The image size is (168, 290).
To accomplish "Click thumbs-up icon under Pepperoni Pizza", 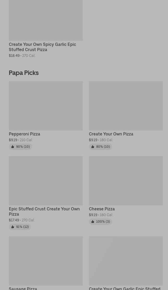I will [13, 147].
